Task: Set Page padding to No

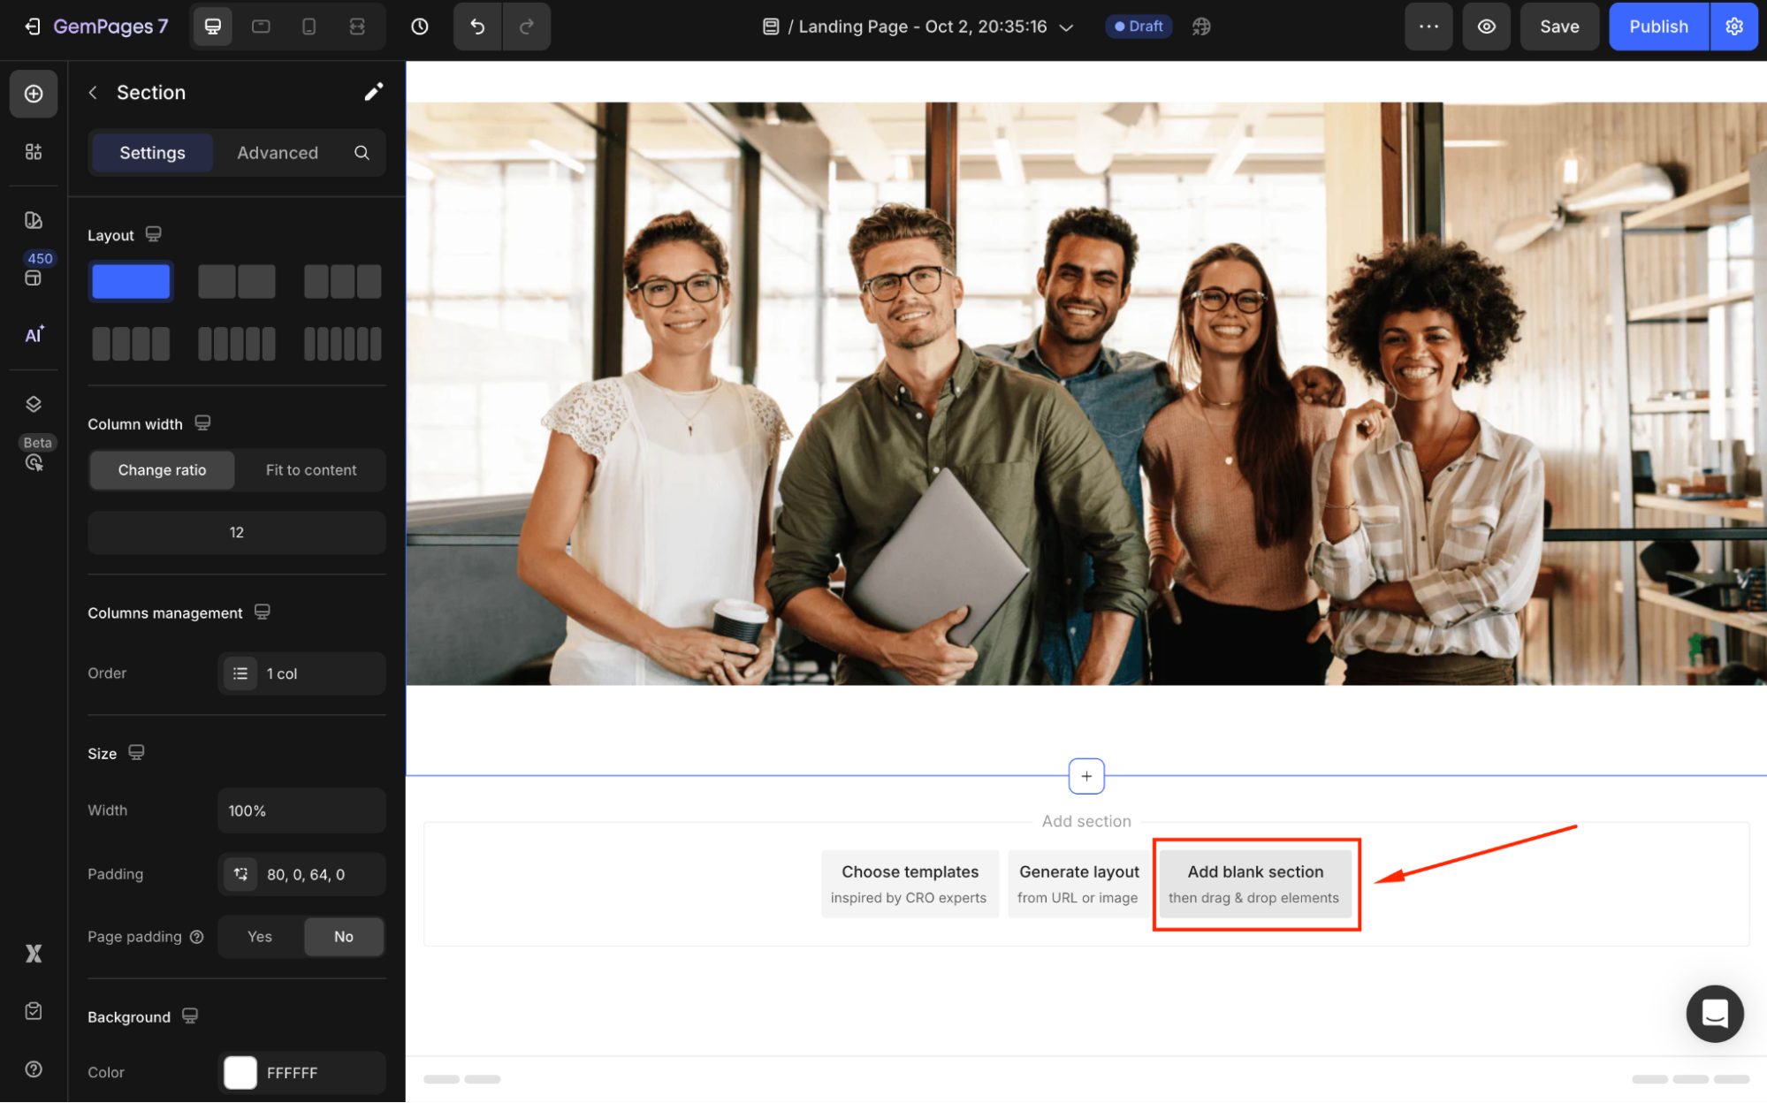Action: click(344, 937)
